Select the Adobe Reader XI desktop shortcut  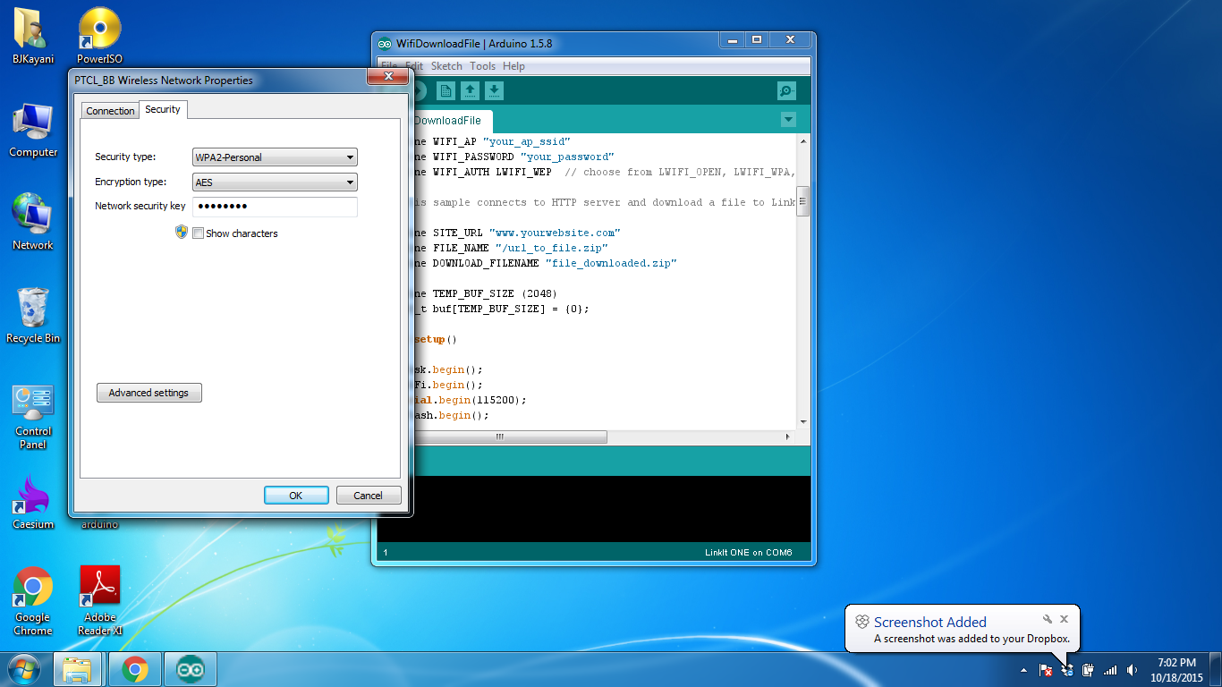[100, 601]
